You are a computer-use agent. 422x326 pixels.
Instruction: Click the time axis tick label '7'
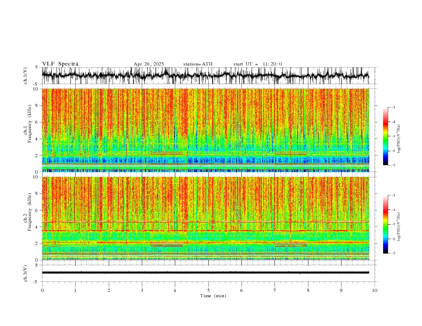(275, 290)
